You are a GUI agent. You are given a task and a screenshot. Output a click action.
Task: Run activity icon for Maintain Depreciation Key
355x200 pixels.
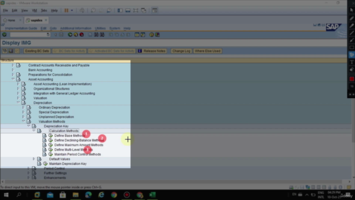tap(45, 163)
